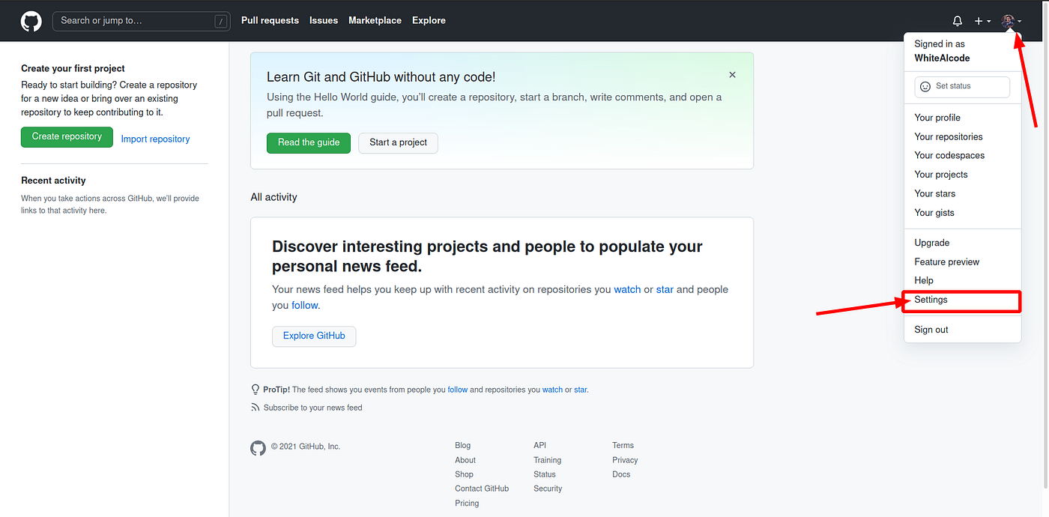Click your profile avatar picture
Viewport: 1049px width, 517px height.
(x=1008, y=20)
